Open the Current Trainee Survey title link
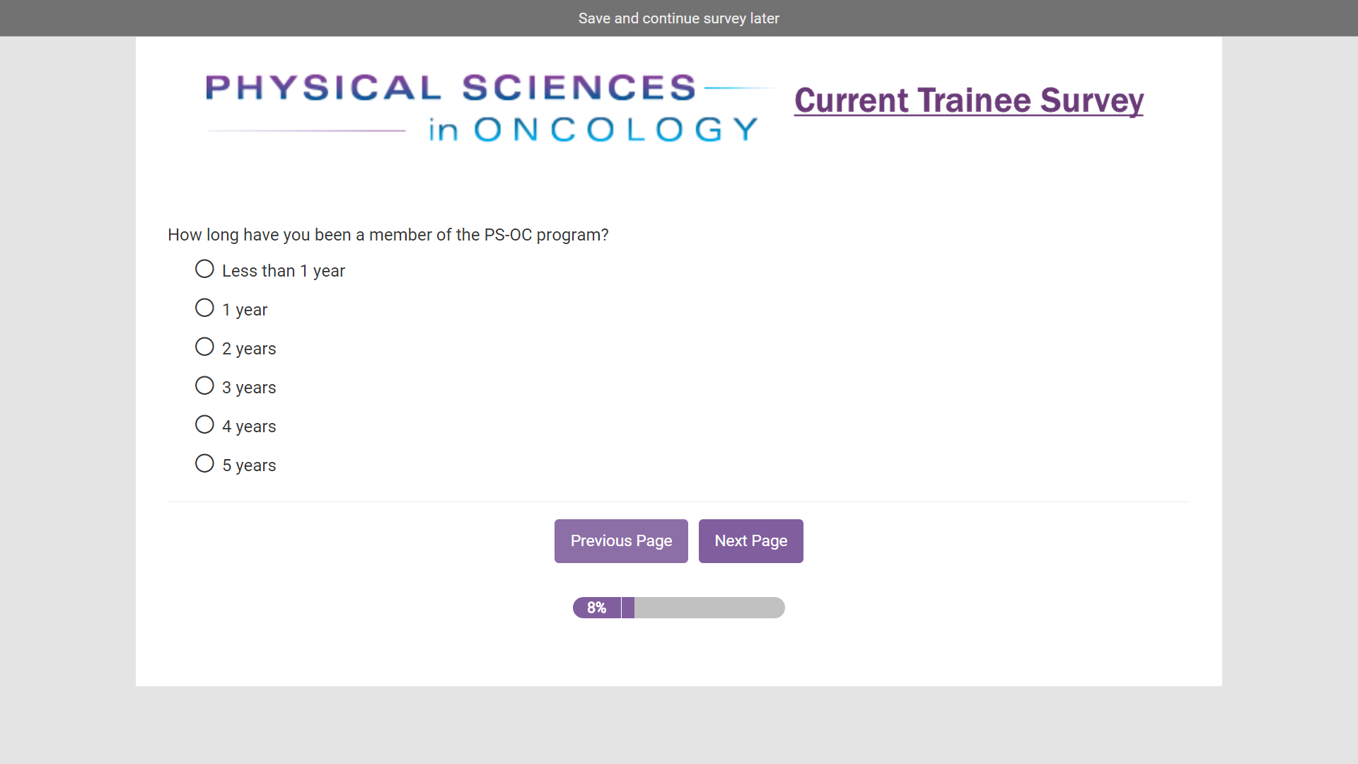The width and height of the screenshot is (1358, 764). click(x=968, y=100)
